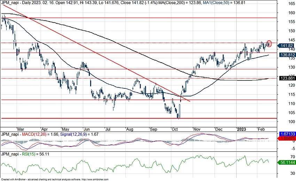Image resolution: width=296 pixels, height=181 pixels.
Task: Click the Jul date axis label
Action: coord(108,129)
